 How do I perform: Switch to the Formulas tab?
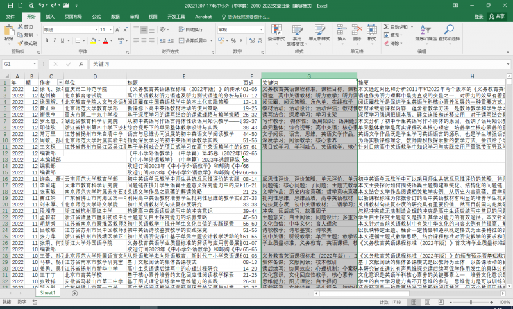(97, 17)
